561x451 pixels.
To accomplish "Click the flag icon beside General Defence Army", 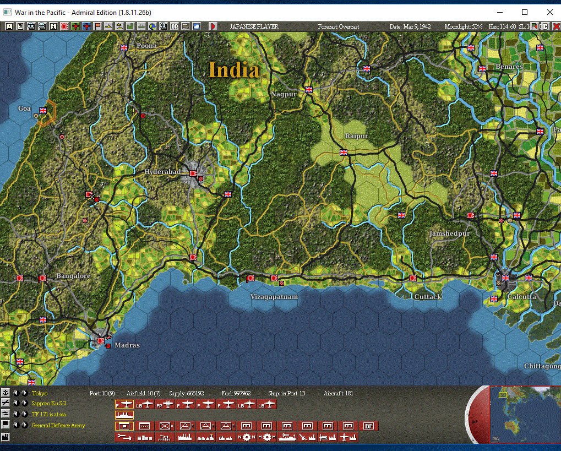I will click(x=5, y=425).
